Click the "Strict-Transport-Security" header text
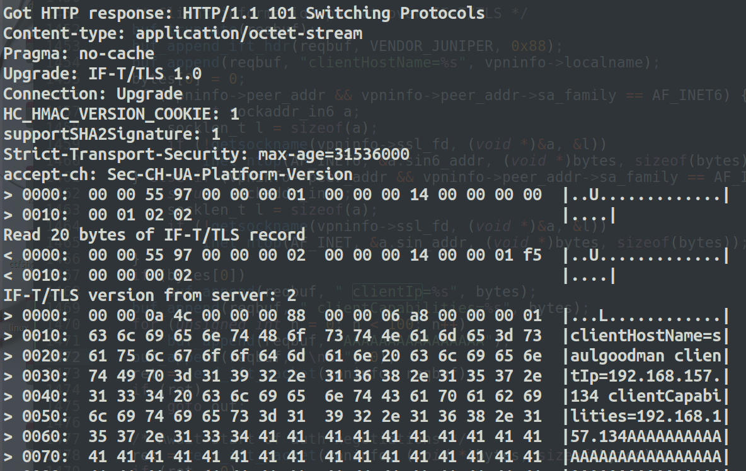746x471 pixels. tap(126, 154)
